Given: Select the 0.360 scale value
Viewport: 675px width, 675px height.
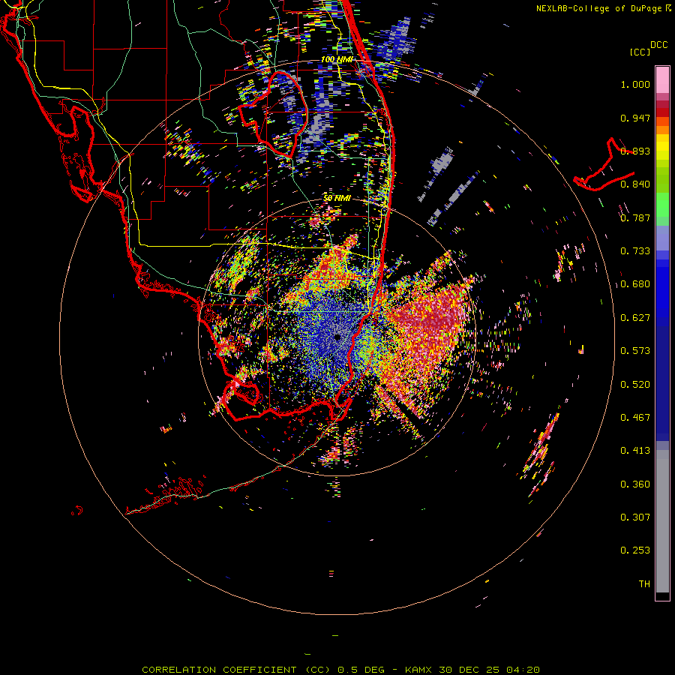Looking at the screenshot, I should tap(635, 484).
